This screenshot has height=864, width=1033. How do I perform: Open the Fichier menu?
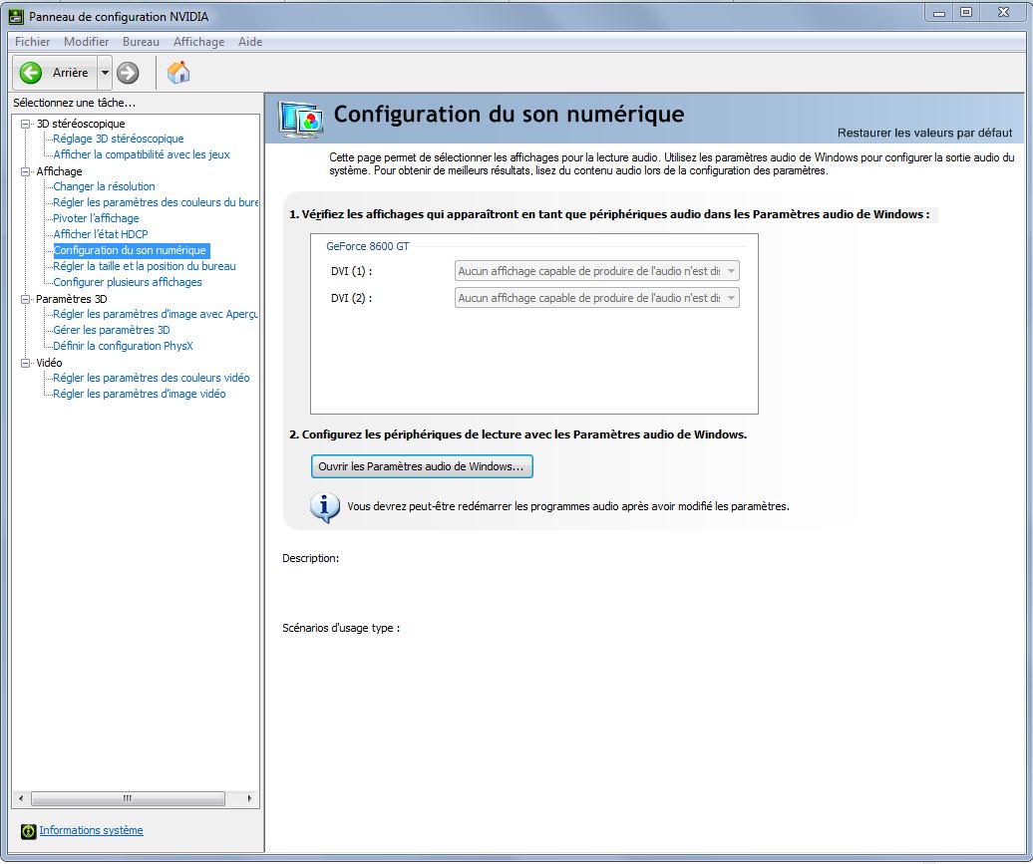click(32, 42)
